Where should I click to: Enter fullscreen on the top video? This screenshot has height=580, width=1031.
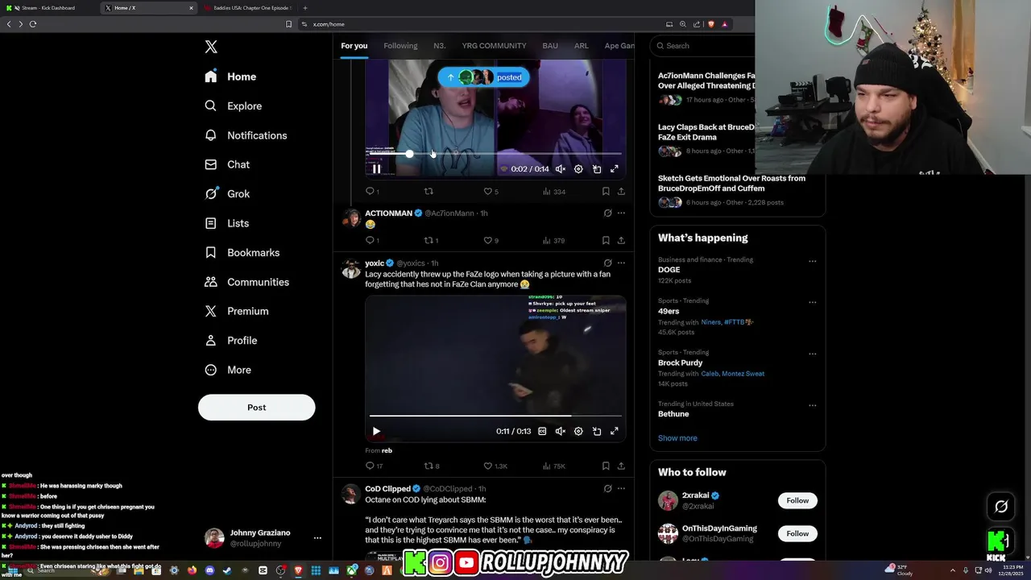tap(615, 169)
